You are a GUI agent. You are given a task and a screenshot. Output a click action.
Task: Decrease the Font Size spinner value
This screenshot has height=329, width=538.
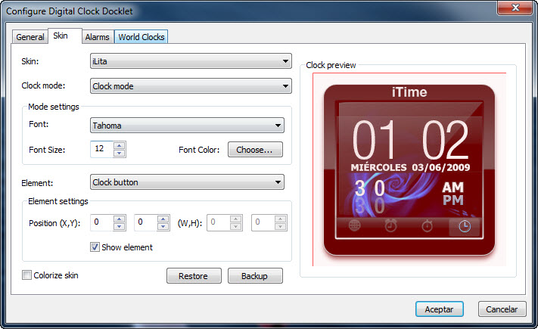(x=119, y=153)
